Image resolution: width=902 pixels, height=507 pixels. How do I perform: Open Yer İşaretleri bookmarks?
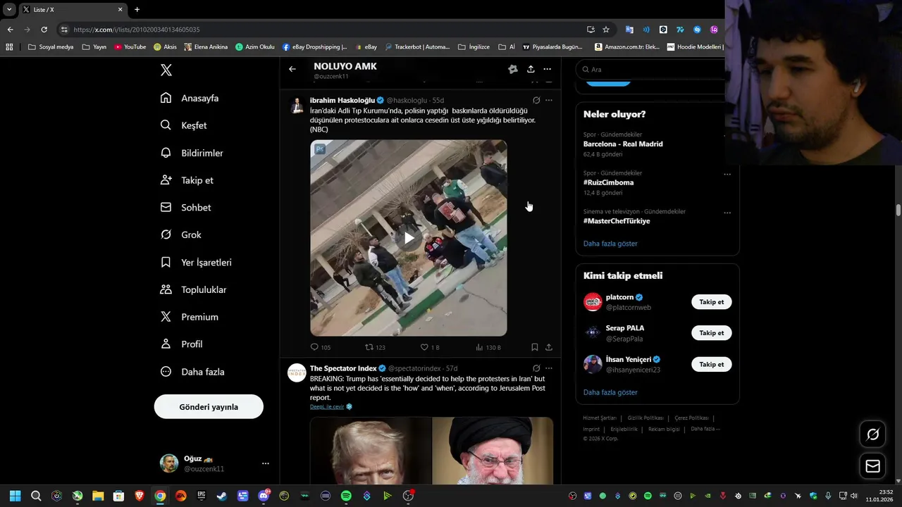pyautogui.click(x=196, y=262)
